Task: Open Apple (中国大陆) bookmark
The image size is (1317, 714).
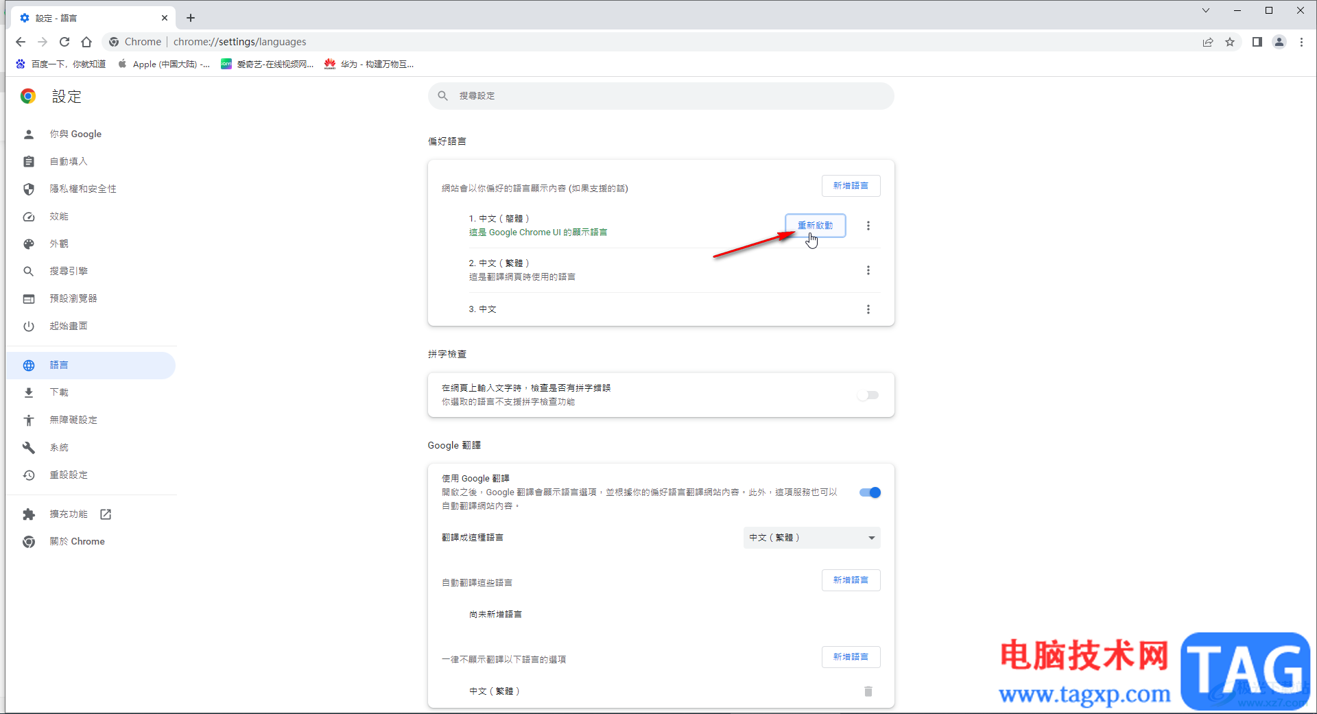Action: pos(164,64)
